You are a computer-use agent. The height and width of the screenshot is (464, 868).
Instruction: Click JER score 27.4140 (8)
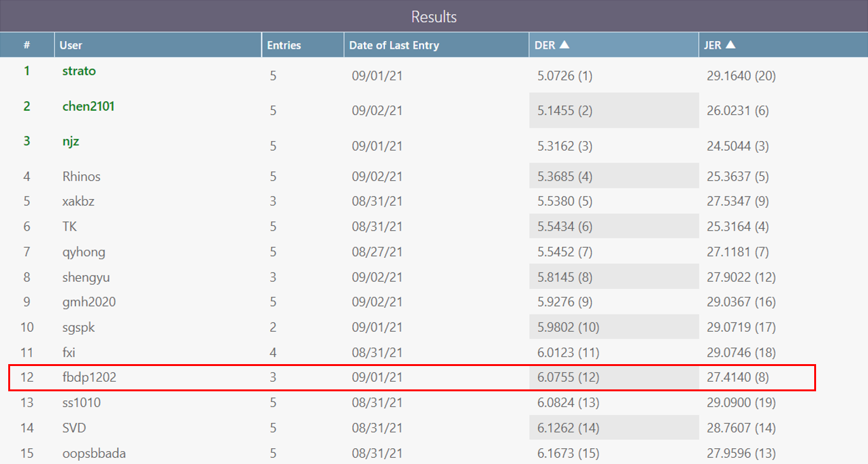coord(738,377)
